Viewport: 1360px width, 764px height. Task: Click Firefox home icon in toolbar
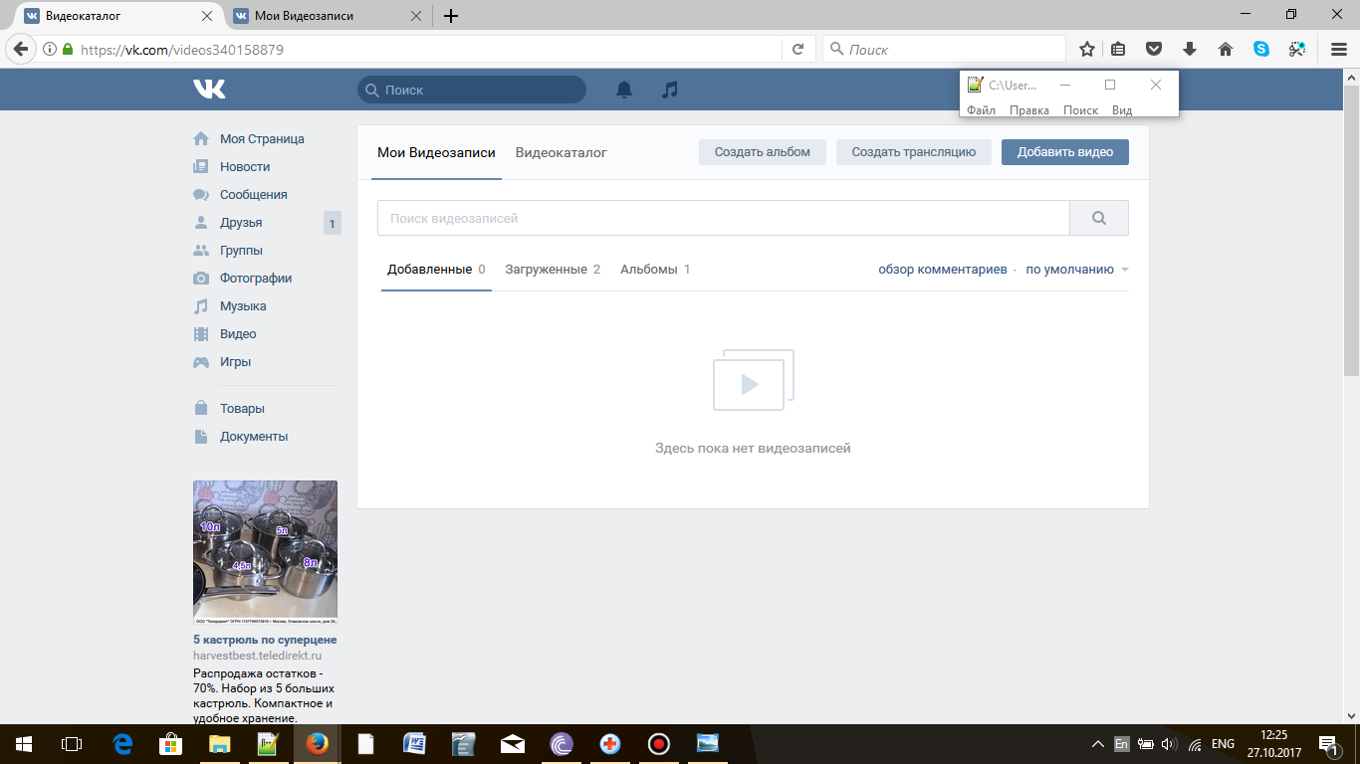click(1226, 49)
